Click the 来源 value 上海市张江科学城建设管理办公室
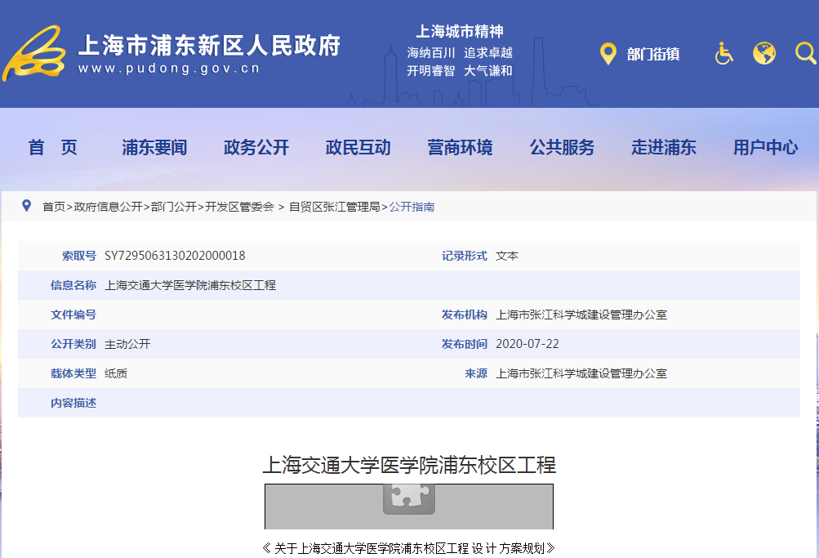This screenshot has width=819, height=558. tap(581, 373)
